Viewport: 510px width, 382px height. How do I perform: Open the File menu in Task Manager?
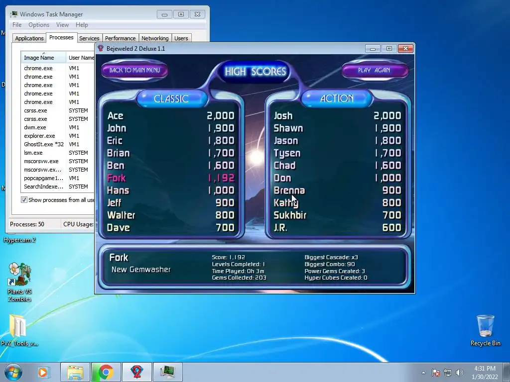17,25
